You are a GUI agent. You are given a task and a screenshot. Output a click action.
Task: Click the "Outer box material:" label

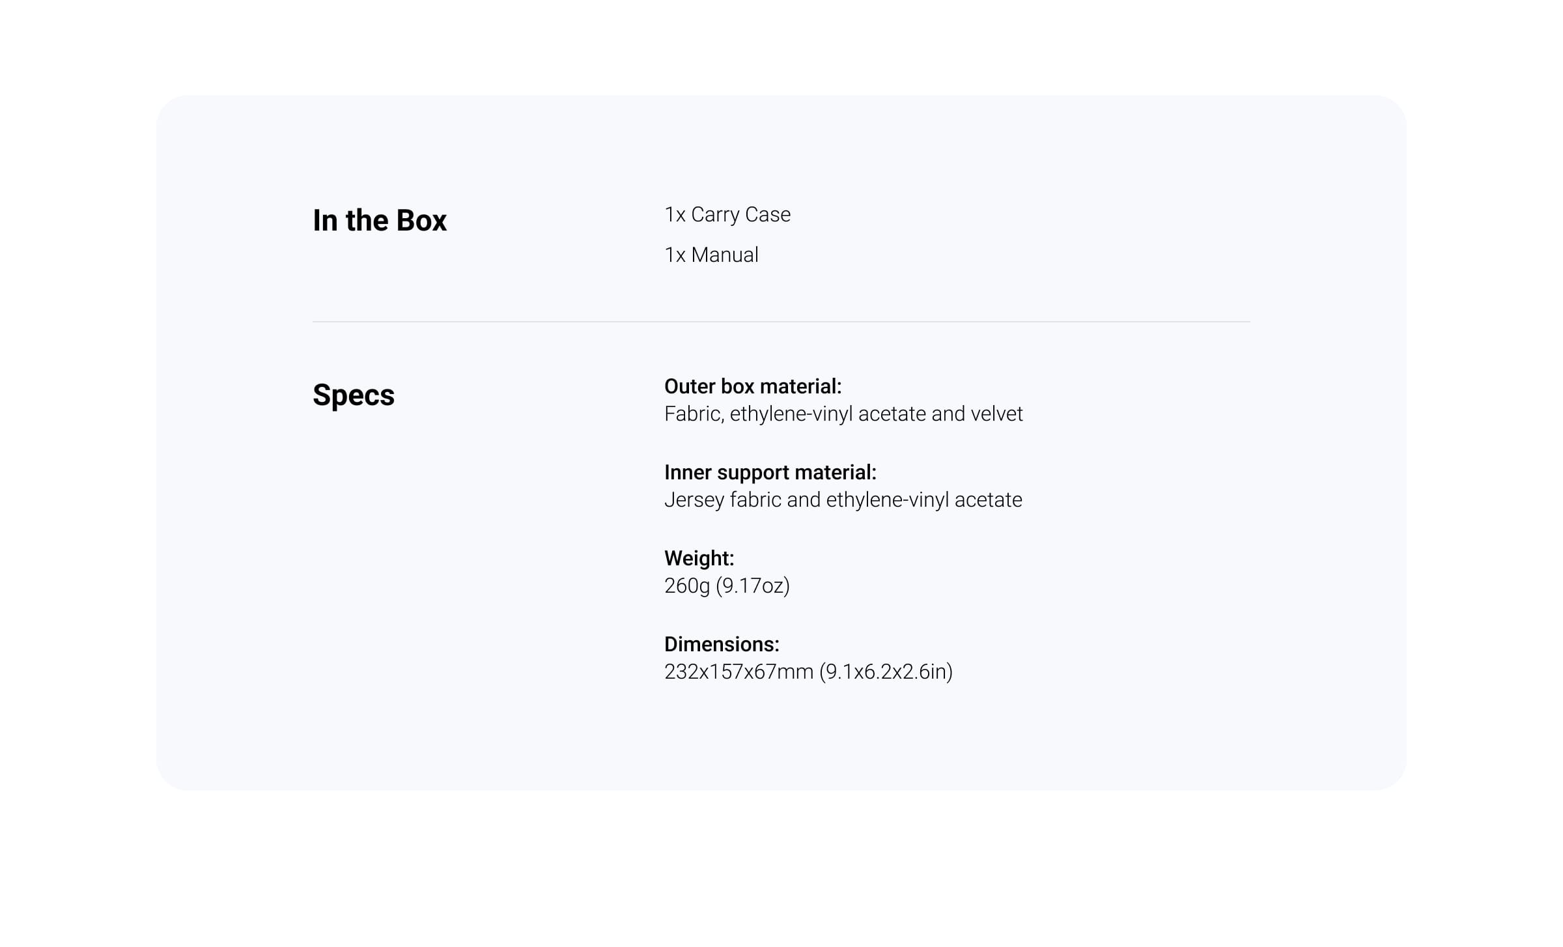click(x=752, y=386)
